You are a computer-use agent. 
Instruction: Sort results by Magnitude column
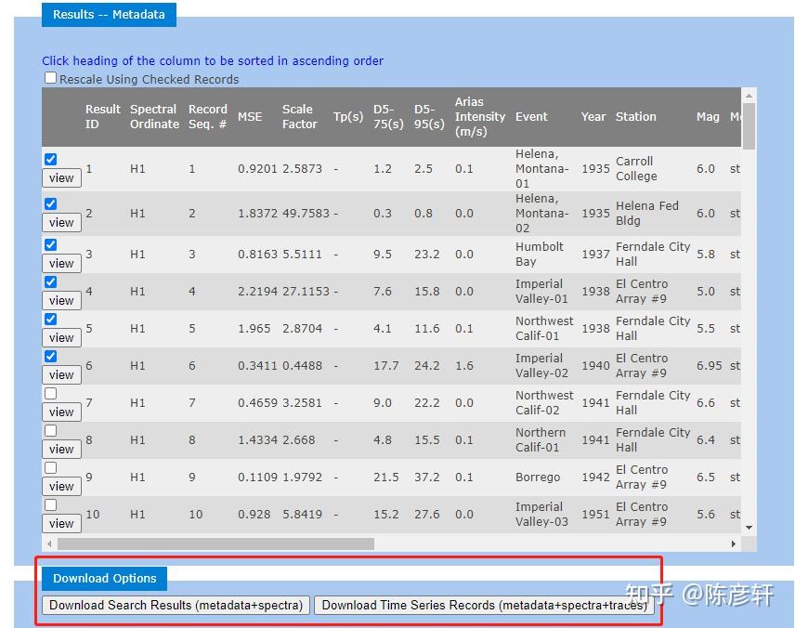(708, 116)
